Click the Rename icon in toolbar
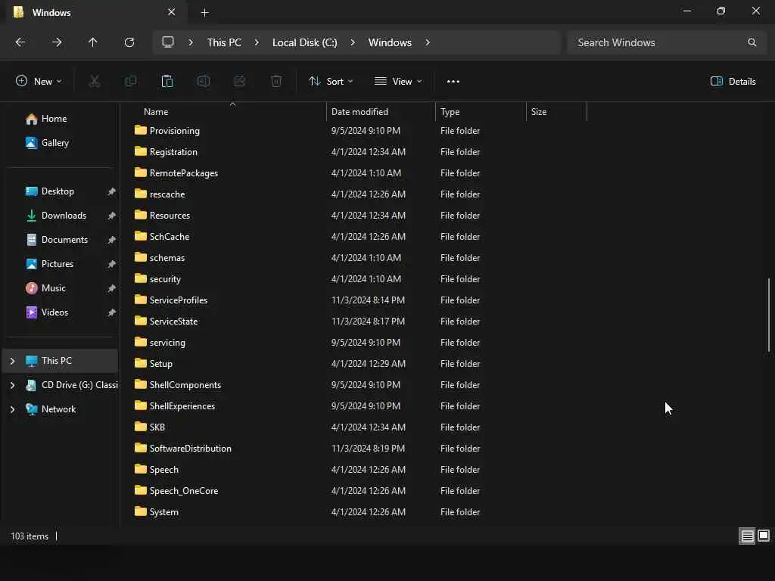The image size is (775, 581). [204, 82]
